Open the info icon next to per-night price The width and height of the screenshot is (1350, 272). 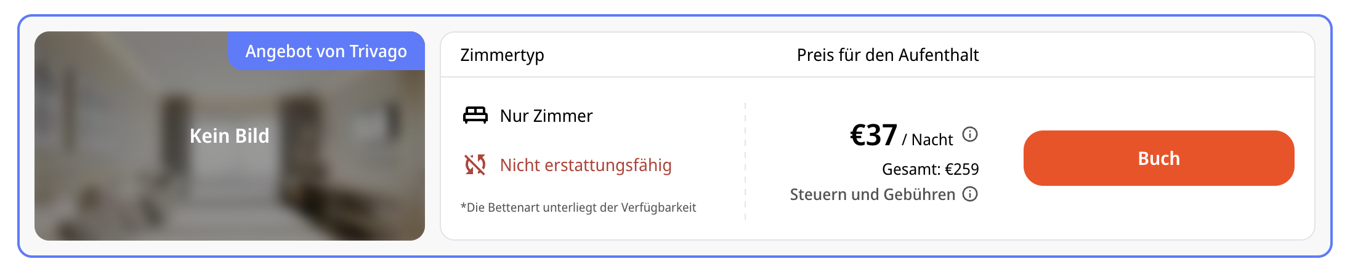click(x=970, y=134)
